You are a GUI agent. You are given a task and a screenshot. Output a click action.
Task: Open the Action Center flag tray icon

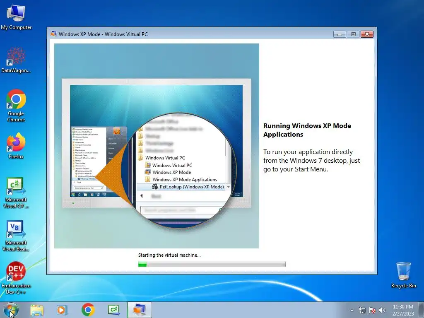[x=372, y=310]
